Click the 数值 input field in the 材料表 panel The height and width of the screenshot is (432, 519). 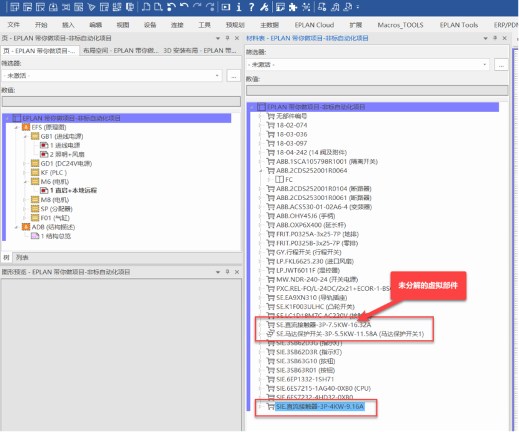pos(377,90)
